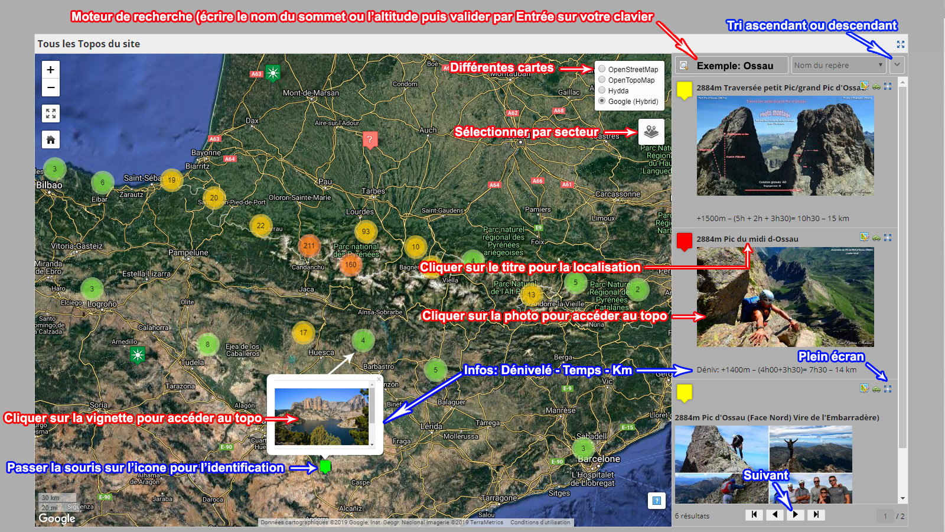Click the search field Exemple: Ossau
This screenshot has height=532, width=945.
click(732, 65)
